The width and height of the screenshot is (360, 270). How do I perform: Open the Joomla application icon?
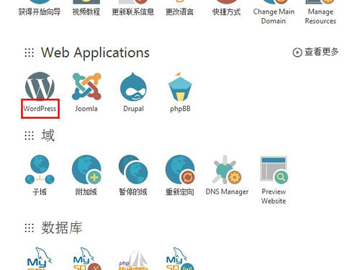coord(86,86)
